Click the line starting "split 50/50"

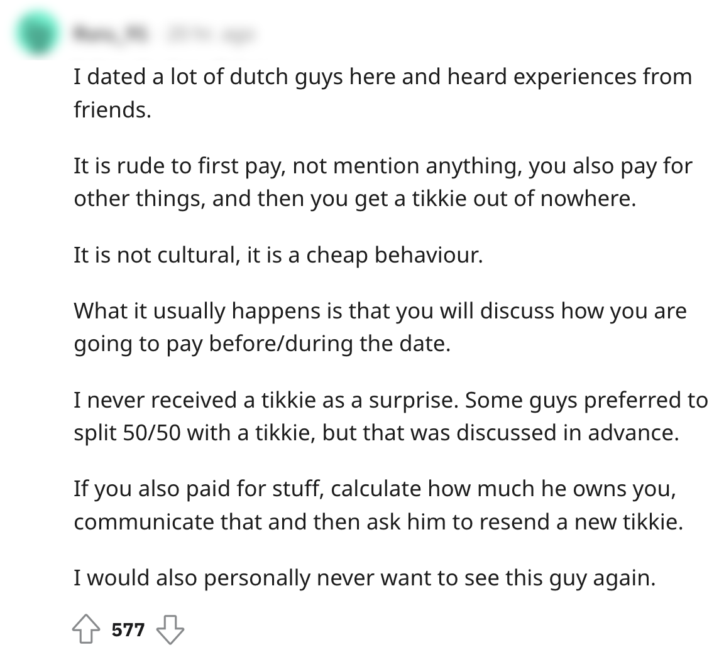[376, 434]
